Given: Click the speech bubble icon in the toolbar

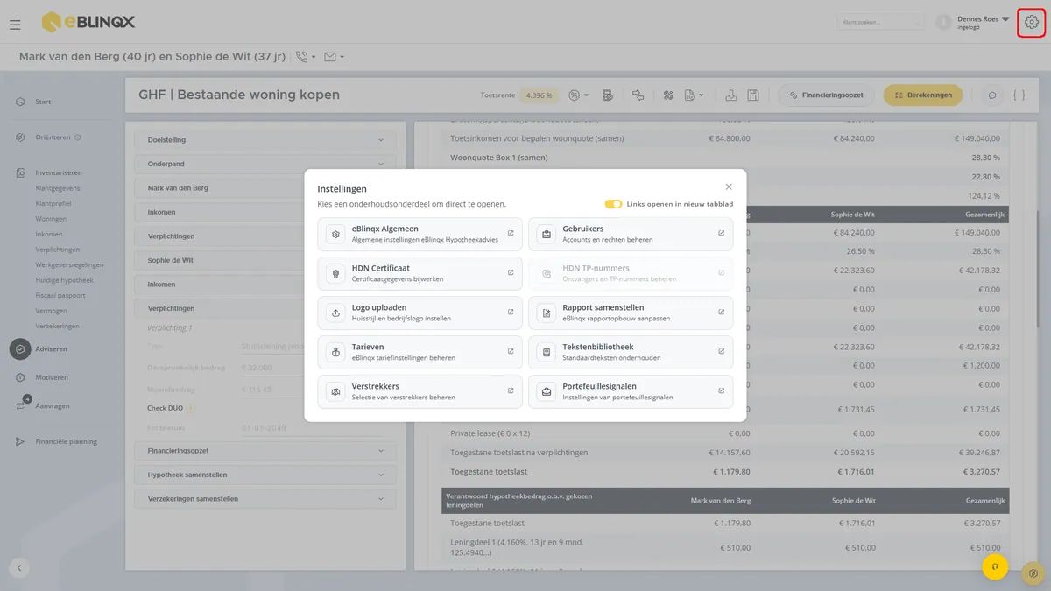Looking at the screenshot, I should 992,95.
